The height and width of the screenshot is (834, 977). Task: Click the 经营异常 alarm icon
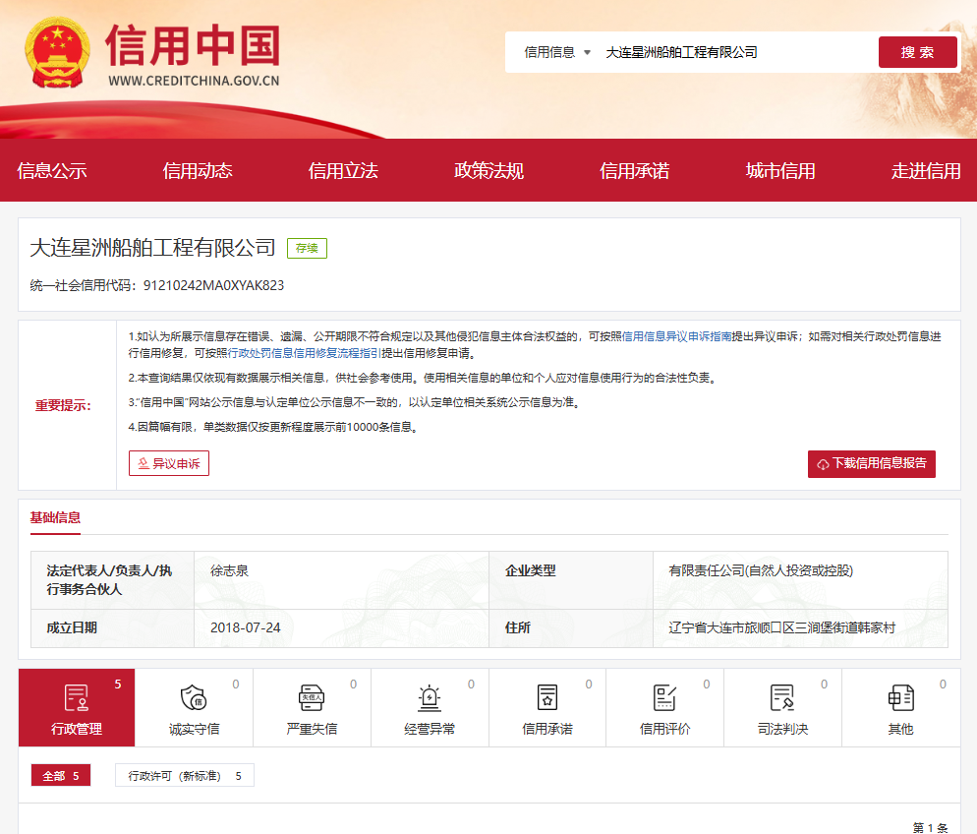(x=430, y=697)
